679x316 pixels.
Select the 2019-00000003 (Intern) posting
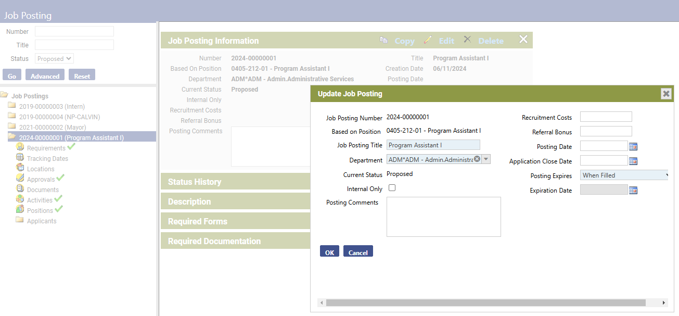[x=52, y=107]
